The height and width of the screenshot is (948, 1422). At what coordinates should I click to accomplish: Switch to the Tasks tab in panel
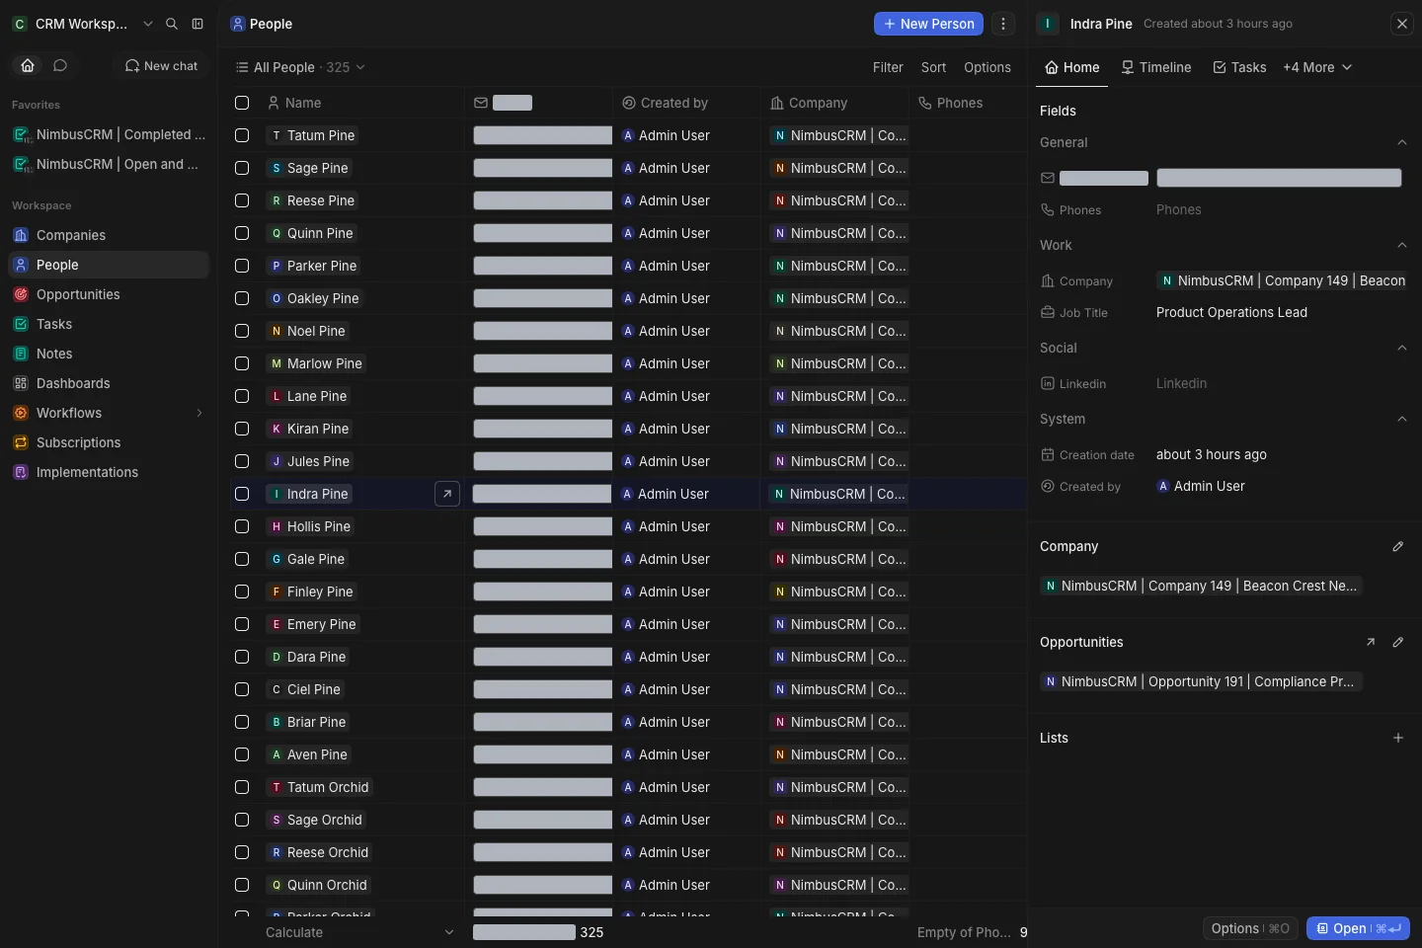(1239, 67)
